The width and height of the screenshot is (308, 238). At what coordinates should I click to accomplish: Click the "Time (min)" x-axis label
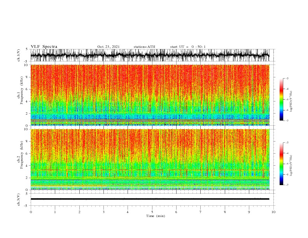click(x=156, y=216)
